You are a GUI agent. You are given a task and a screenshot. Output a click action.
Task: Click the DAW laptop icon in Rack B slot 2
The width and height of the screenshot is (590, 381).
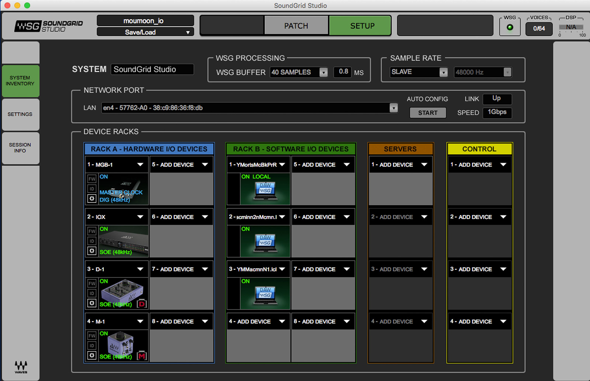[265, 243]
